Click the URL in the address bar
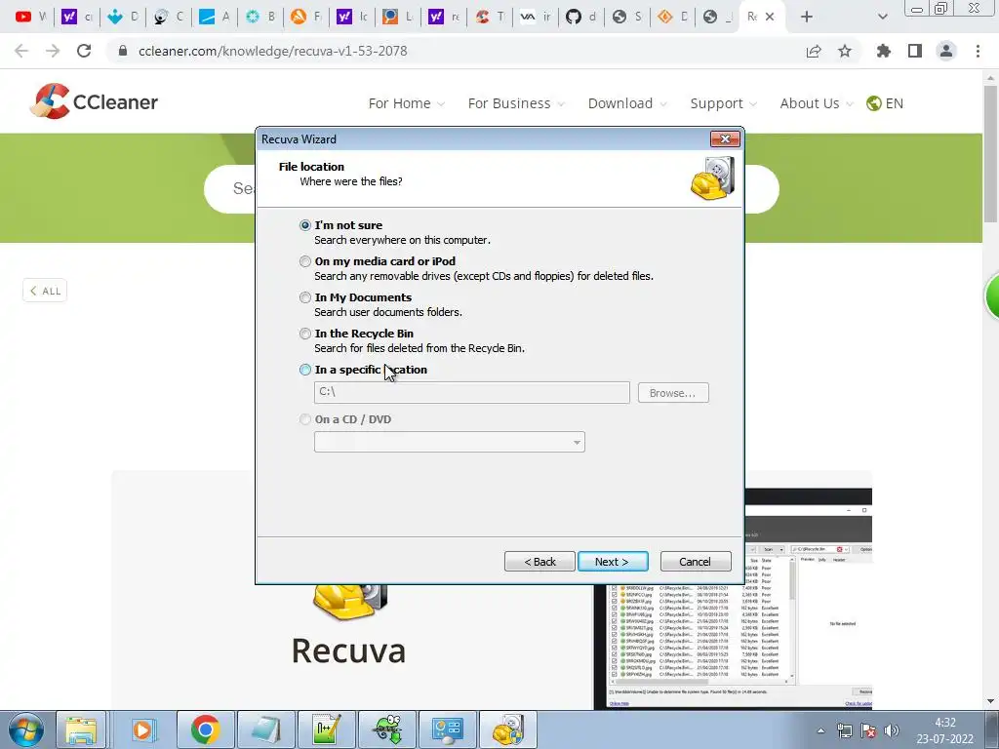999x749 pixels. [273, 51]
